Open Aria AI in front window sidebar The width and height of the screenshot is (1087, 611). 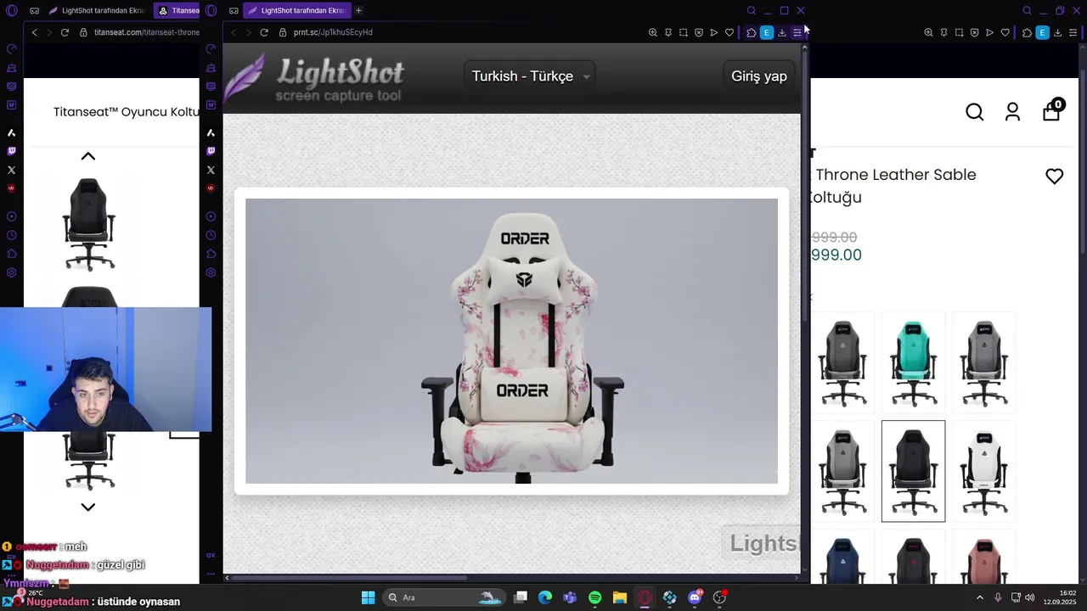pyautogui.click(x=211, y=132)
